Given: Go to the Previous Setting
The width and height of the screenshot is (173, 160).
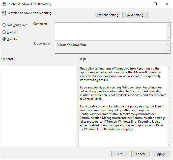Looking at the screenshot, I should pos(107,15).
